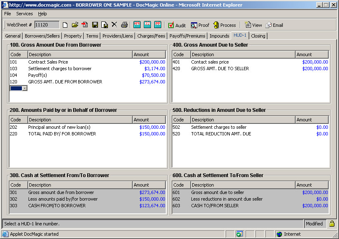Select Settlement charges to seller row
Screen dimensions: 339x239
tap(251, 127)
